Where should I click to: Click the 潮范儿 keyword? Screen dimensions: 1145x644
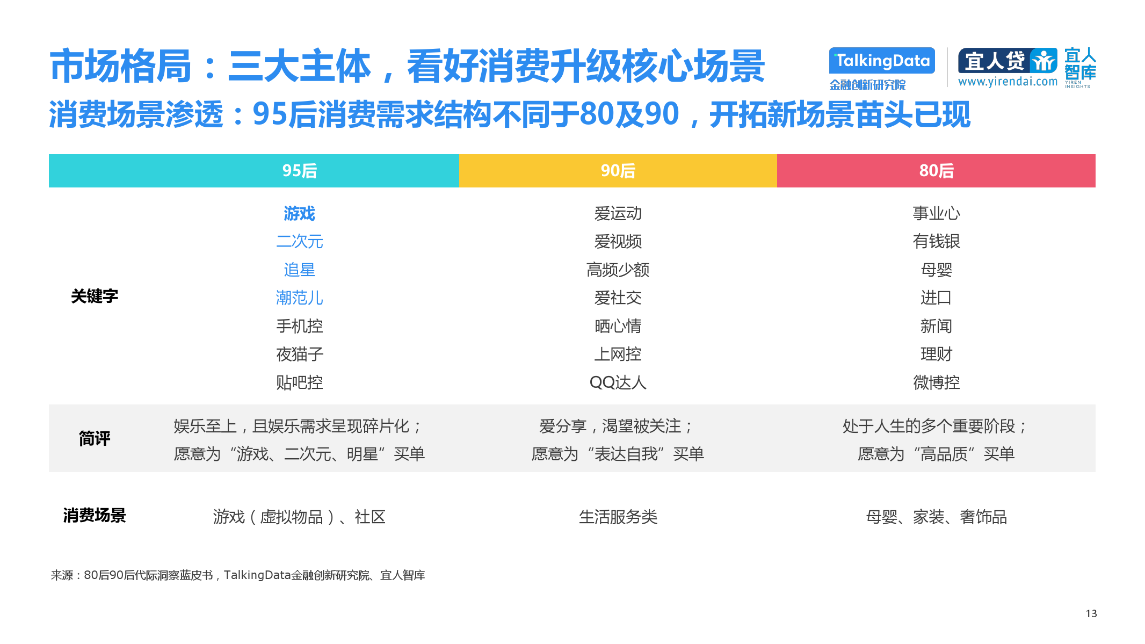tap(299, 298)
